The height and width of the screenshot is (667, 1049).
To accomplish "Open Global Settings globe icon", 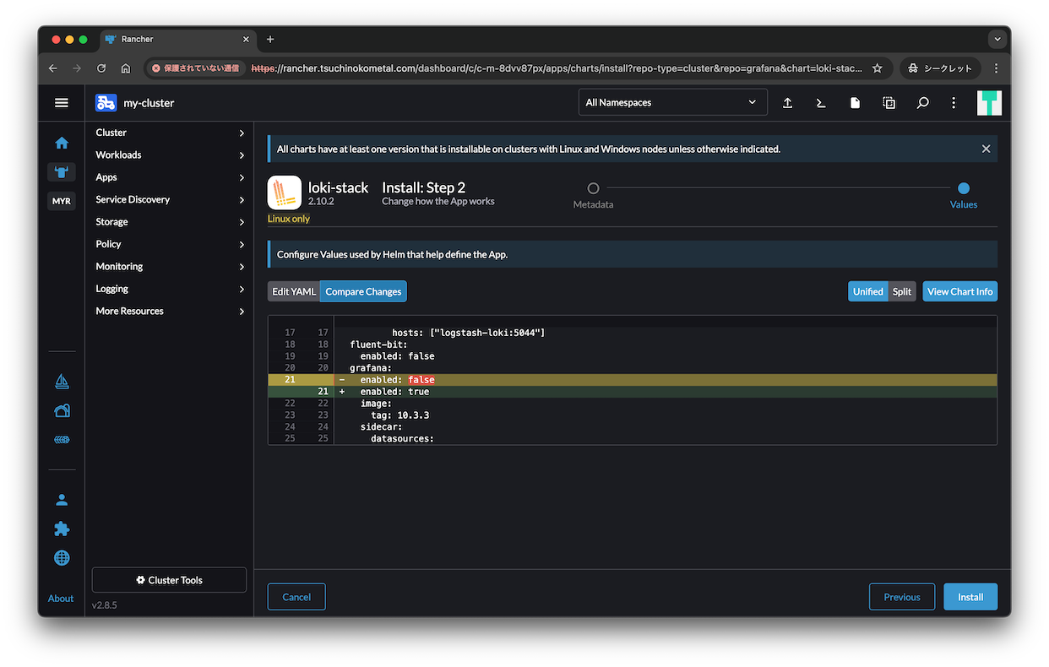I will (62, 558).
